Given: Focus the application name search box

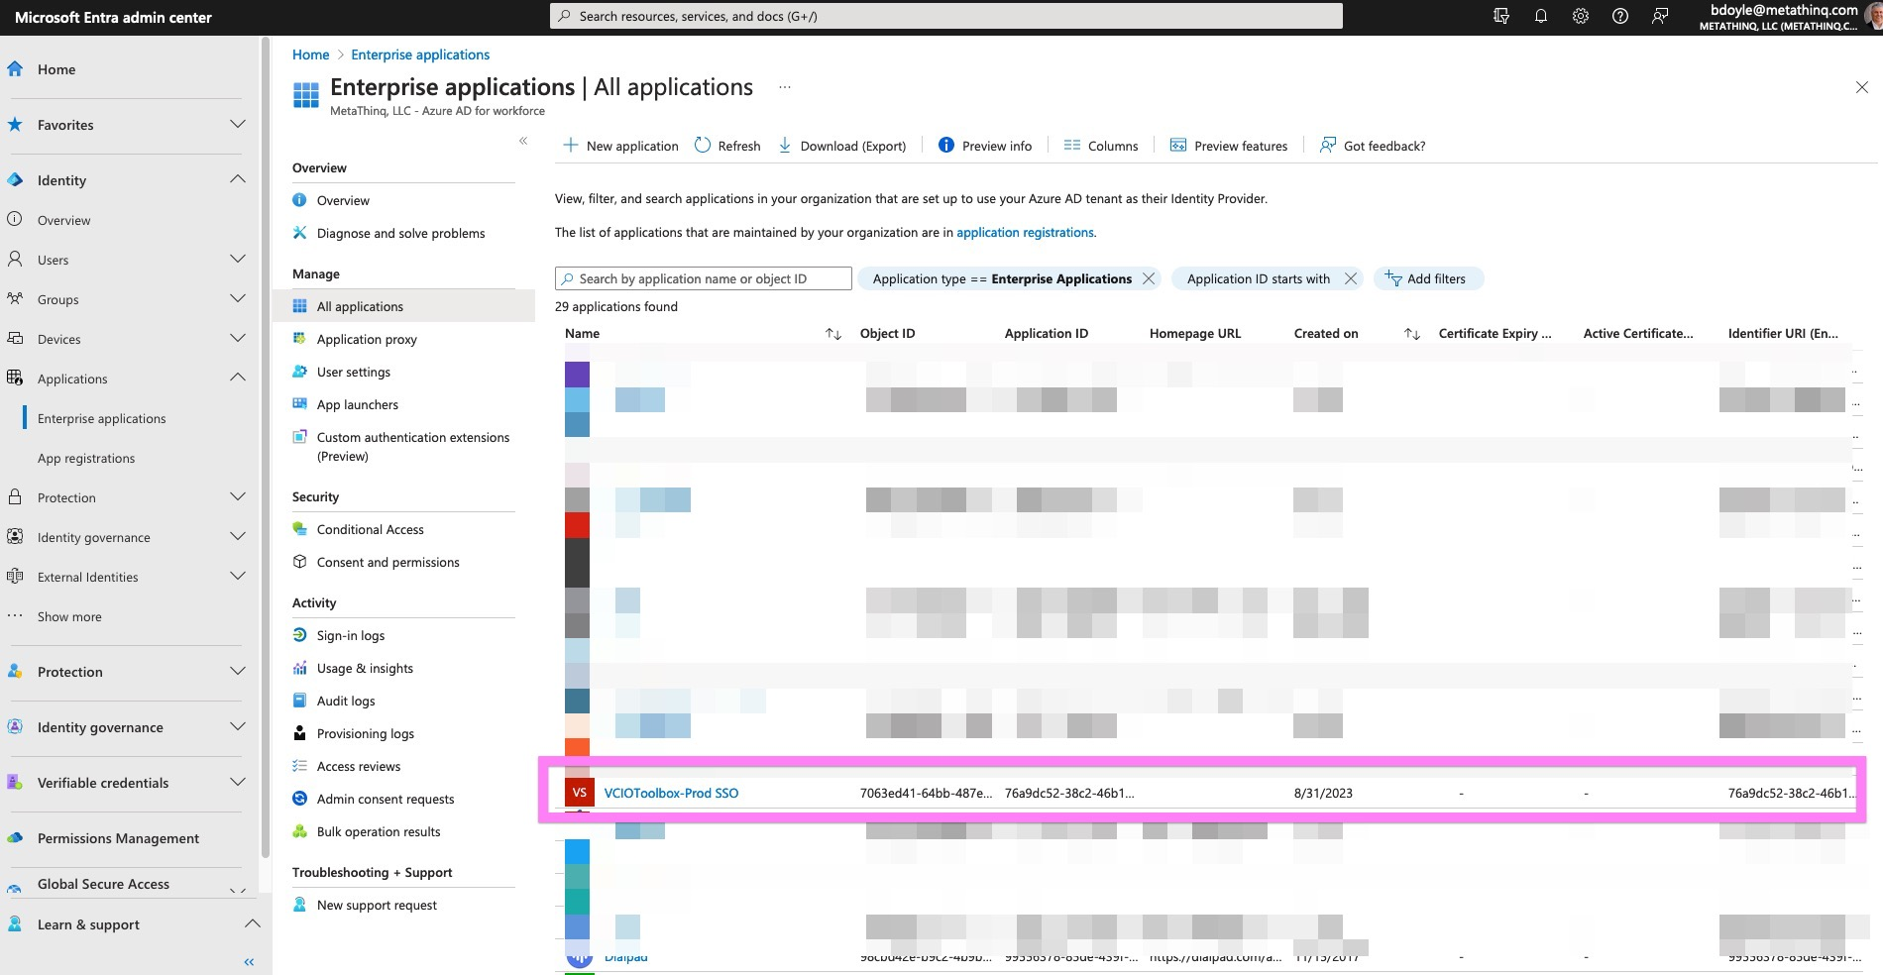Looking at the screenshot, I should pos(704,278).
